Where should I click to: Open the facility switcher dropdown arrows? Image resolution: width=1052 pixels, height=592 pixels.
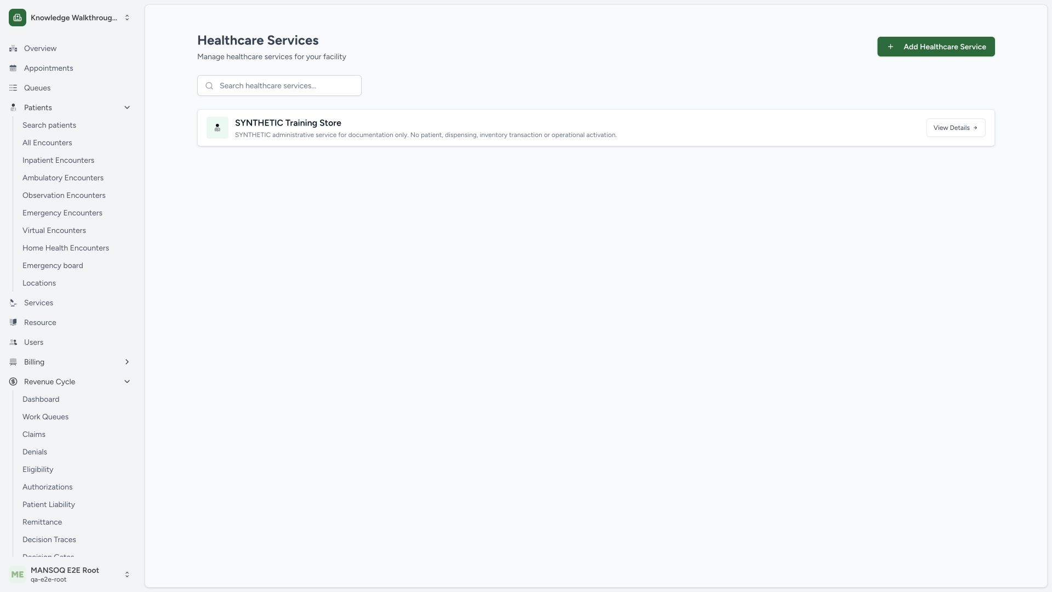127,18
